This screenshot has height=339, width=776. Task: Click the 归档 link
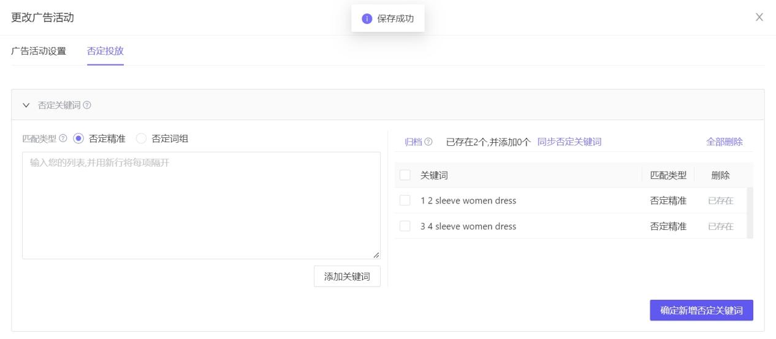pyautogui.click(x=413, y=142)
